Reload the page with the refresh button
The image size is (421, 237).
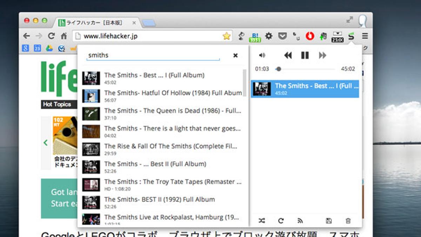(52, 36)
